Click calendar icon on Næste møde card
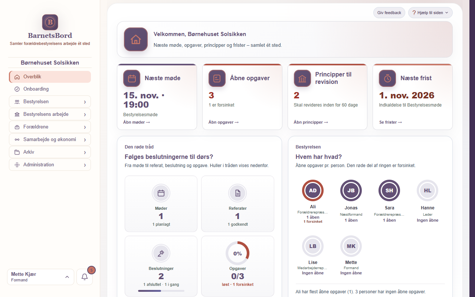The image size is (475, 297). 132,78
